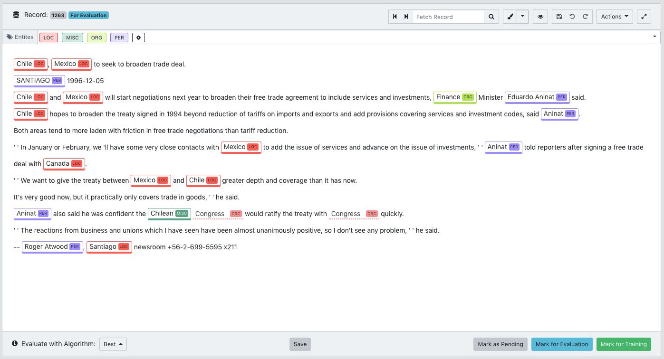
Task: Undo the last annotation change
Action: coord(572,16)
